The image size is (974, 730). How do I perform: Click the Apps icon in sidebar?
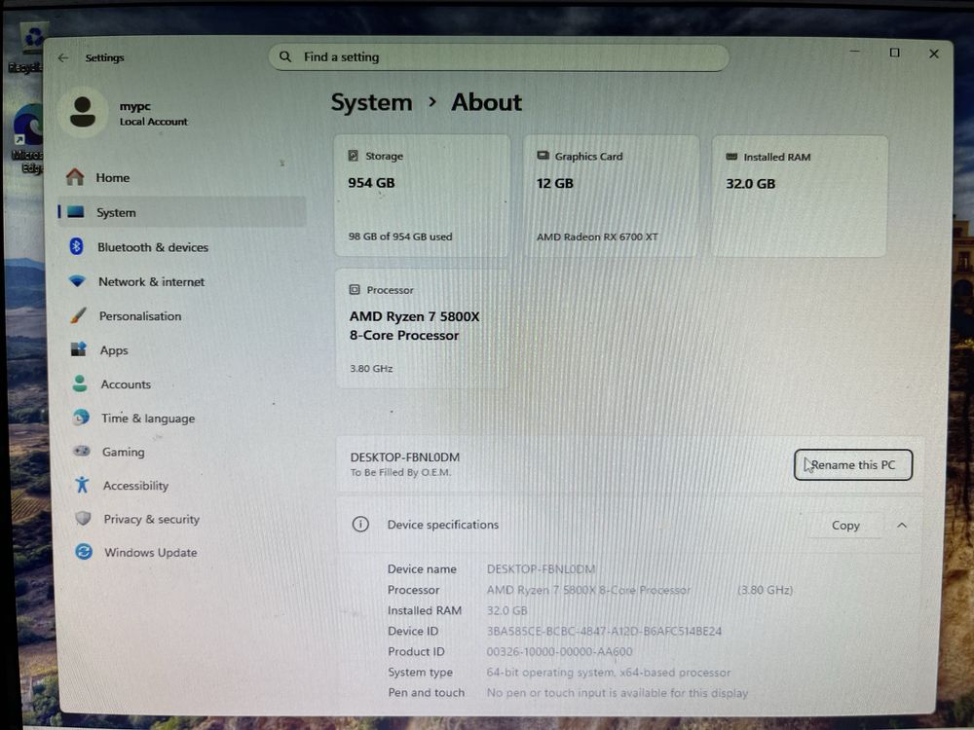(79, 349)
